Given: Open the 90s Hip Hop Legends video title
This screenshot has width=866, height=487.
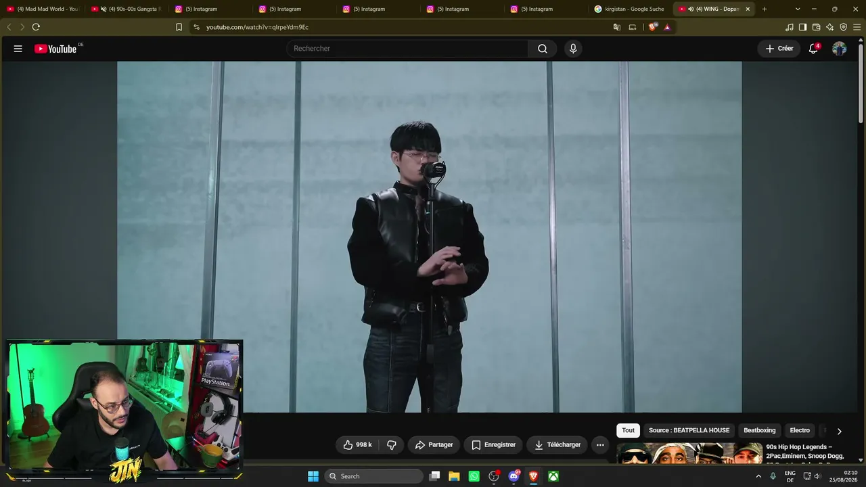Looking at the screenshot, I should click(x=805, y=452).
